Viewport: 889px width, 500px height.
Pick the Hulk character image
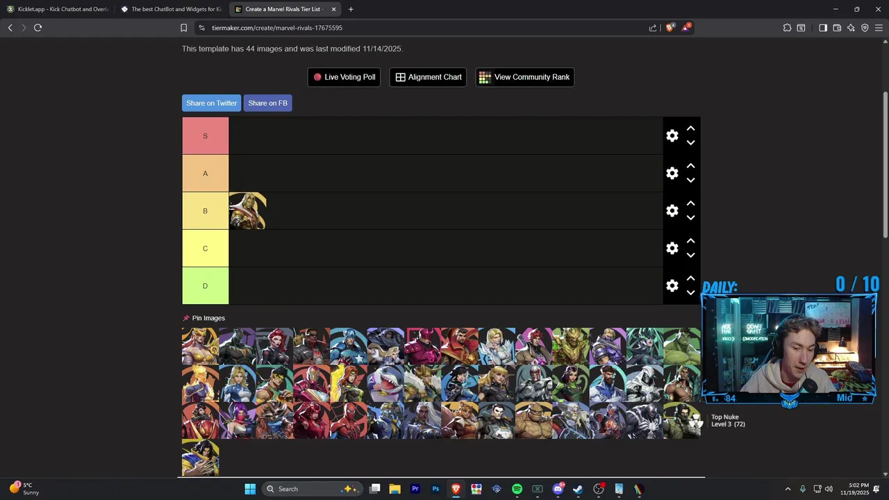682,347
